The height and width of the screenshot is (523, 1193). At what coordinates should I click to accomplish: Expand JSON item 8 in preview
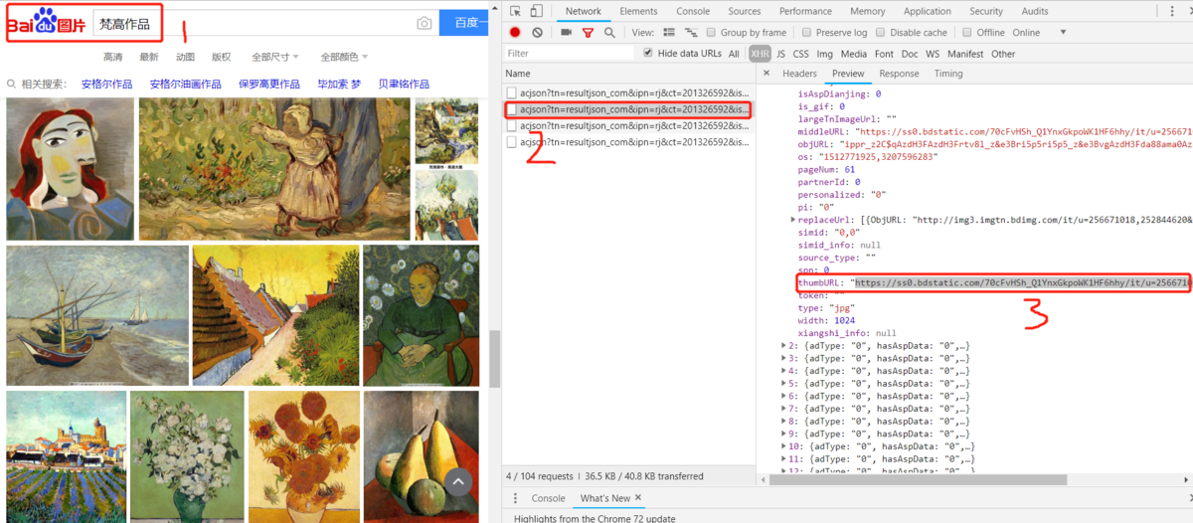[784, 422]
